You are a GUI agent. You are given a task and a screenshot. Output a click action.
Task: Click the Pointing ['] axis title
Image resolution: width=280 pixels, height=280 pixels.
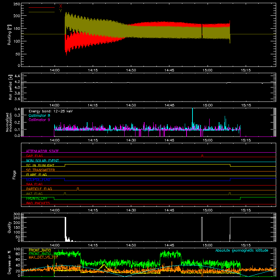click(9, 35)
